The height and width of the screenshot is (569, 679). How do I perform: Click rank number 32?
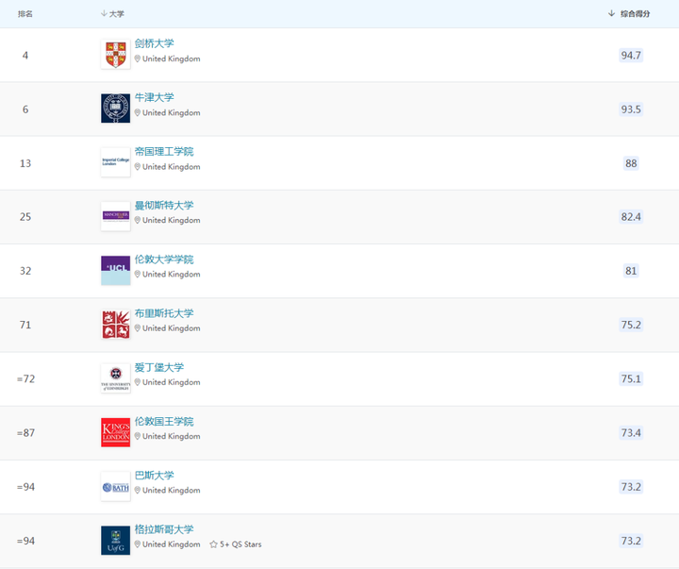pyautogui.click(x=25, y=271)
